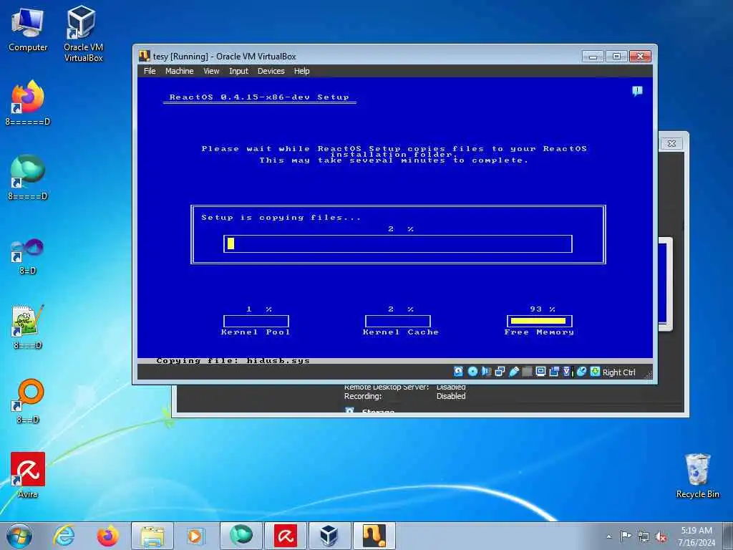Screen dimensions: 733x550
Task: Launch Firefox from the taskbar
Action: 108,536
